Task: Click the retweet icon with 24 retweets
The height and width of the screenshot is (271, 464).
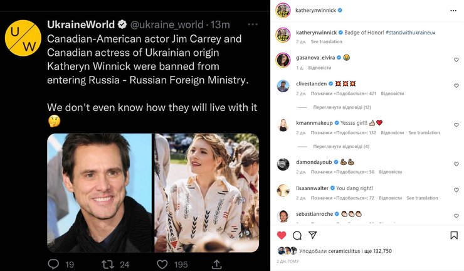Action: pyautogui.click(x=107, y=264)
